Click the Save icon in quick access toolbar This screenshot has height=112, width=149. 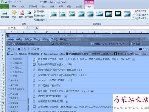pos(6,2)
